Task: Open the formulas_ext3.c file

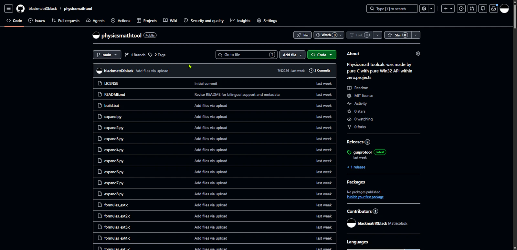Action: click(117, 227)
